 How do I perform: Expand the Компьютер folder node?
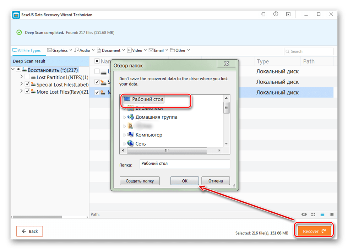(124, 135)
